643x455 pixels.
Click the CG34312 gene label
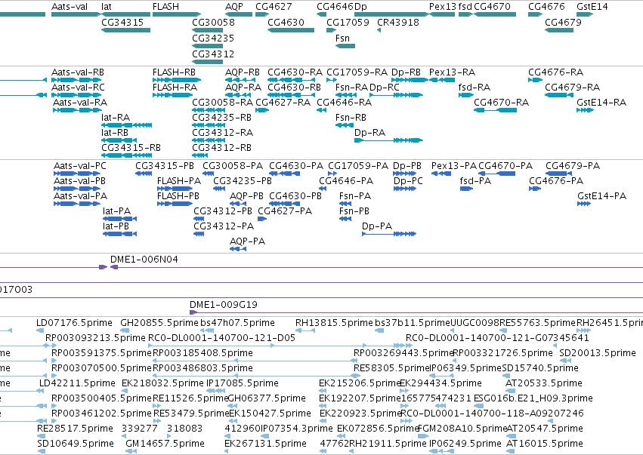pos(213,54)
